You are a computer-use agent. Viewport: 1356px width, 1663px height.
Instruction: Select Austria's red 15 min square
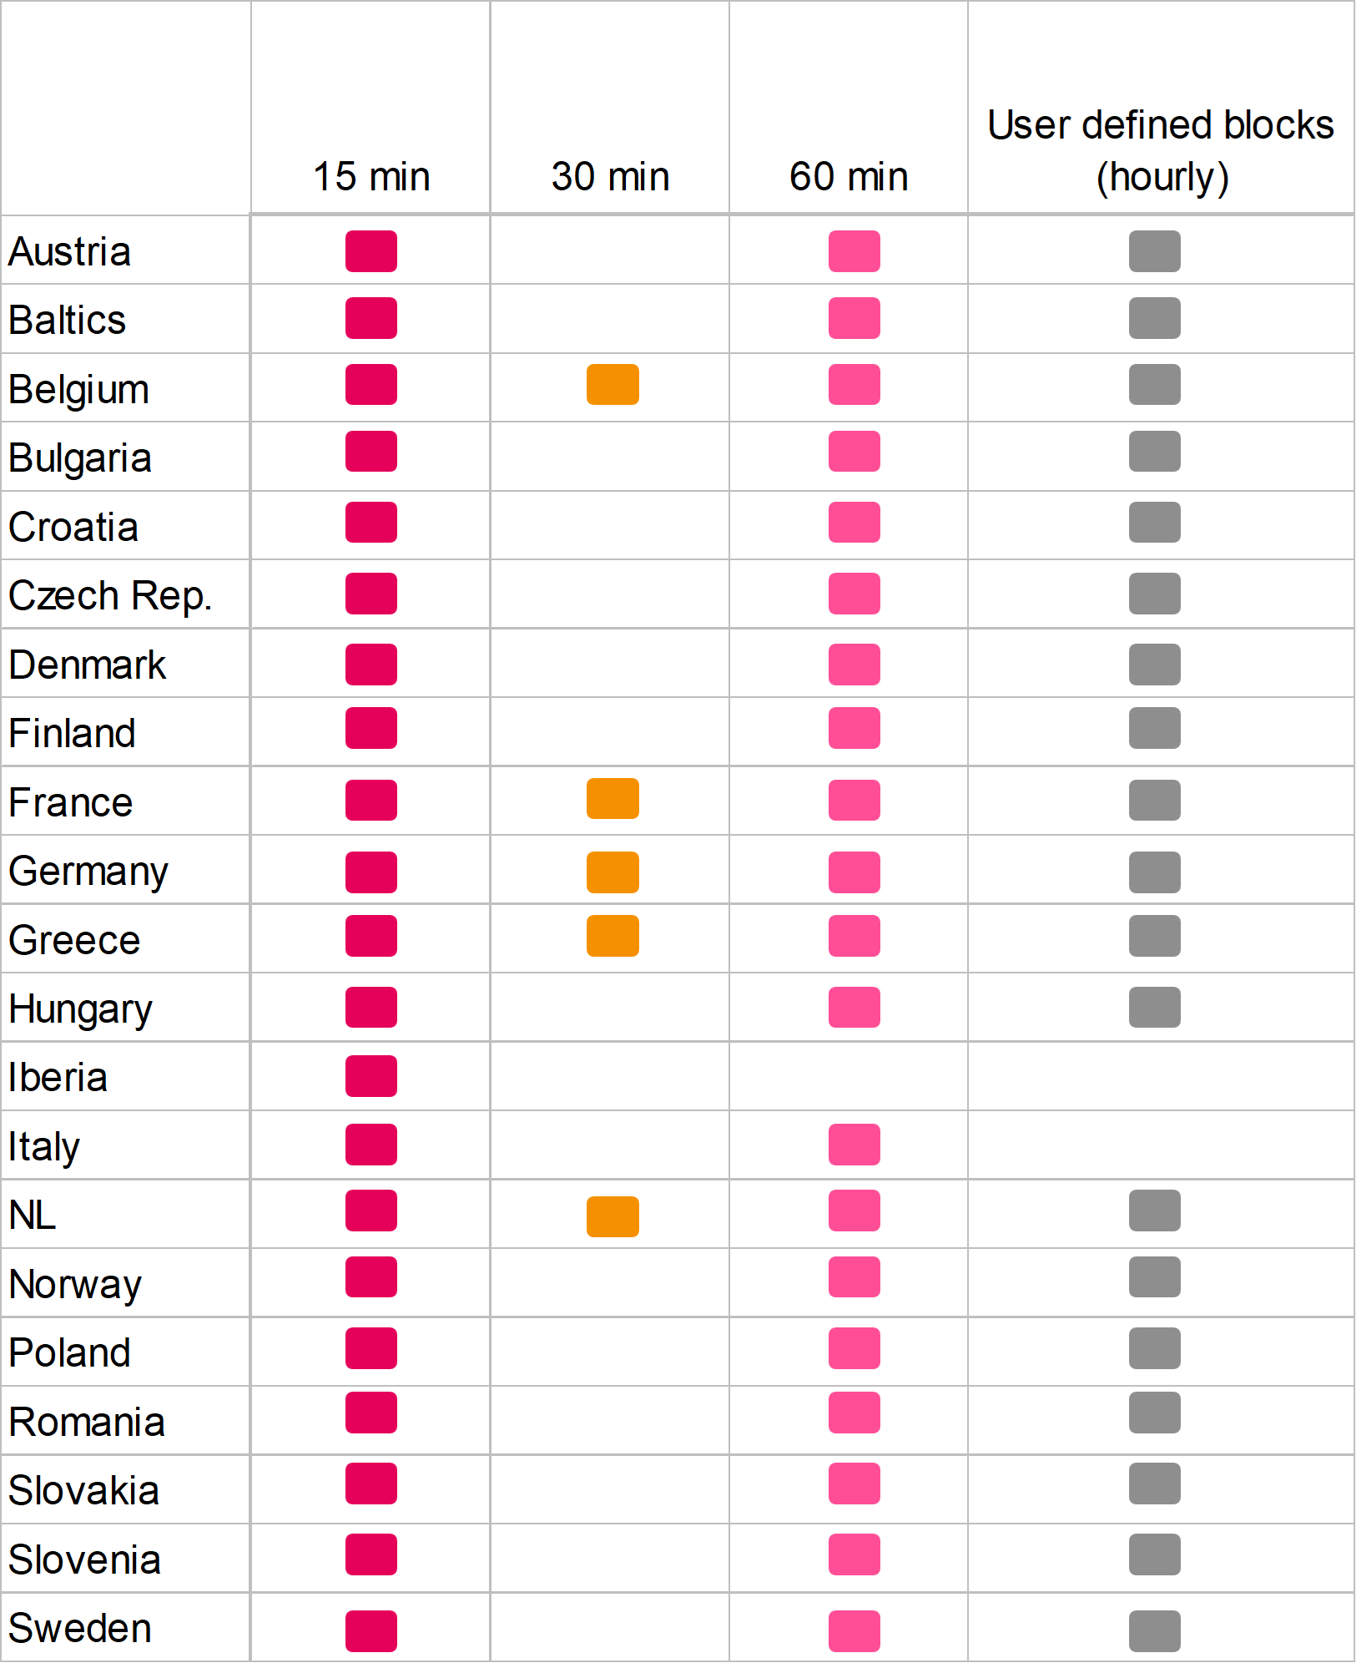coord(371,251)
